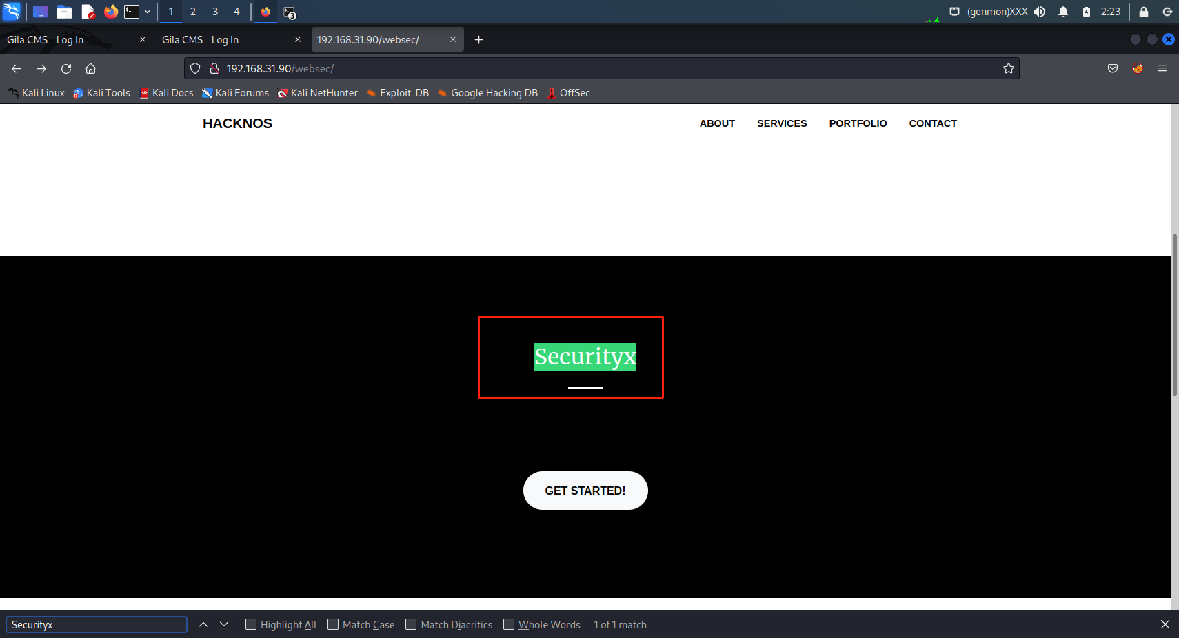1179x638 pixels.
Task: Click the show desktop icon in panel
Action: (x=41, y=12)
